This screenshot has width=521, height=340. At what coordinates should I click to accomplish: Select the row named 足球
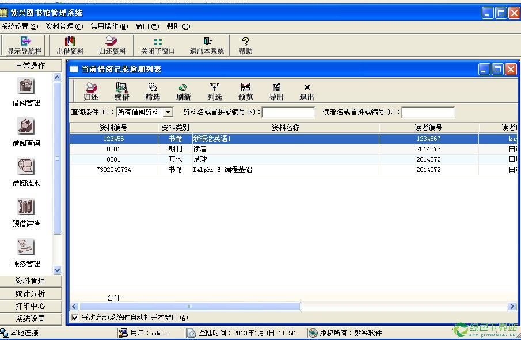click(x=294, y=159)
